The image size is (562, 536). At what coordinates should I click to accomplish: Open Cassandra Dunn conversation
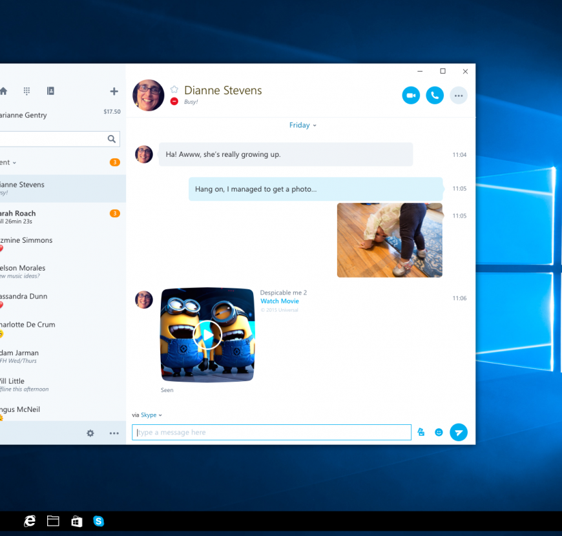[x=63, y=301]
